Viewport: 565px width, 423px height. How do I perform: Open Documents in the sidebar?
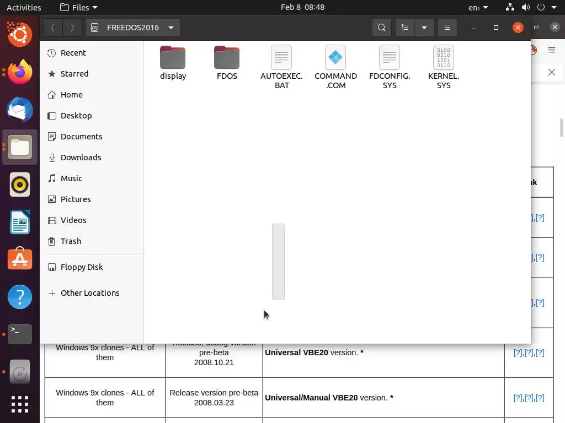click(92, 137)
